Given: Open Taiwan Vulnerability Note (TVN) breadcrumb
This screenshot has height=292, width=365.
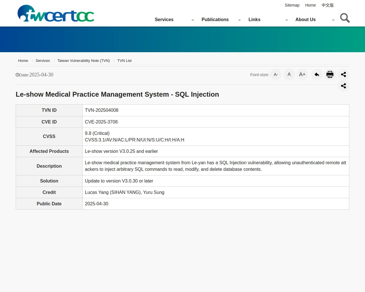Looking at the screenshot, I should [x=84, y=61].
